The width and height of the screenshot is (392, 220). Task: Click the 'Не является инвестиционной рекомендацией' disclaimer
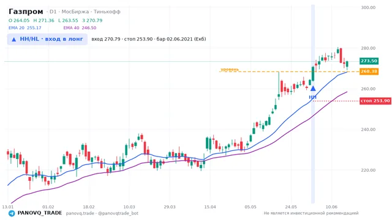[x=311, y=213]
